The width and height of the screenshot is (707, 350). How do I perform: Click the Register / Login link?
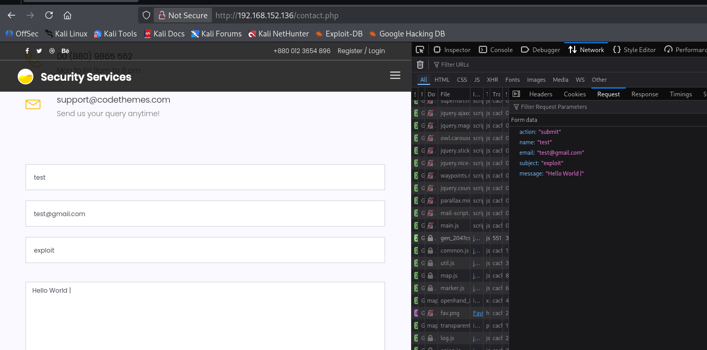[x=361, y=51]
